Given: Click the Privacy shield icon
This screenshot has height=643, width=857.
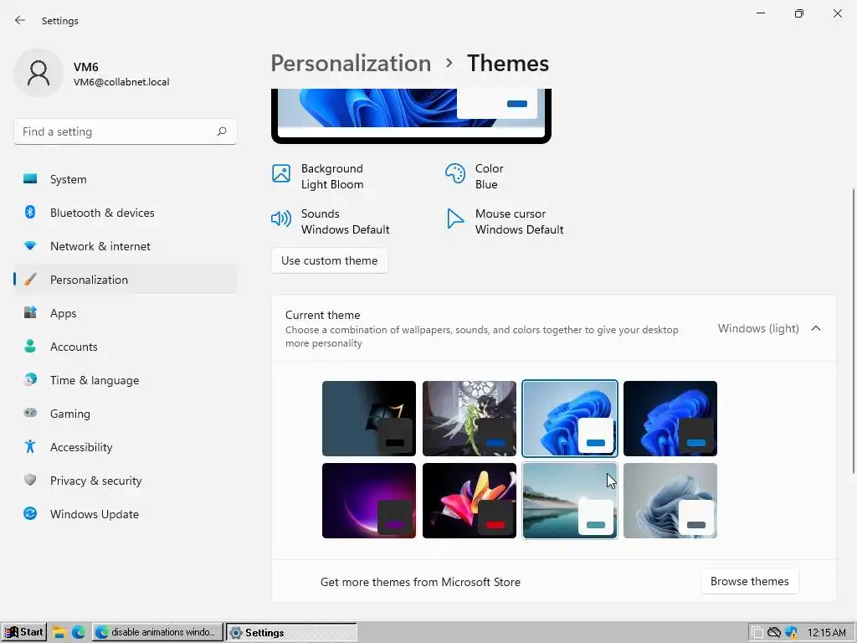Looking at the screenshot, I should tap(30, 480).
